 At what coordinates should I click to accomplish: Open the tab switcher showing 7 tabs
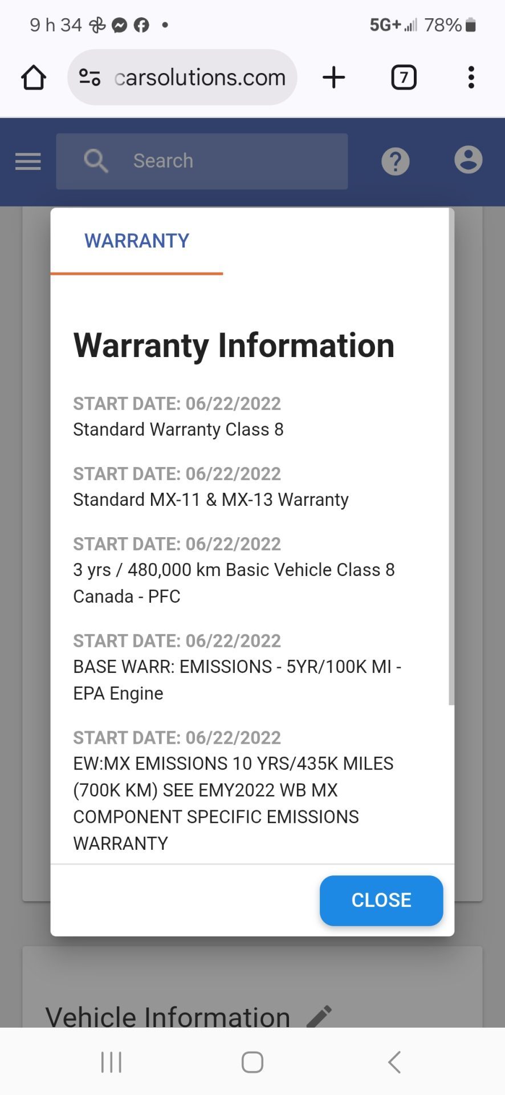click(404, 77)
